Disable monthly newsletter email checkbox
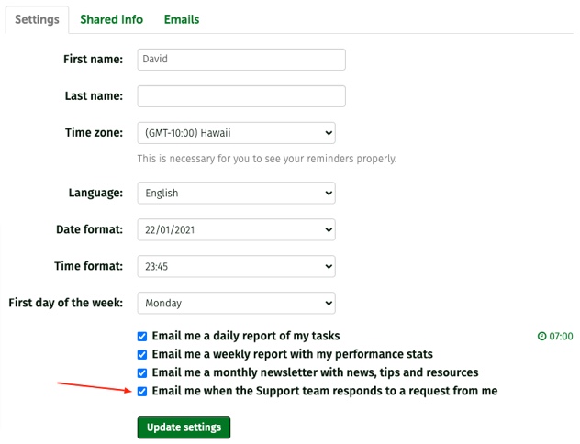 (x=142, y=372)
